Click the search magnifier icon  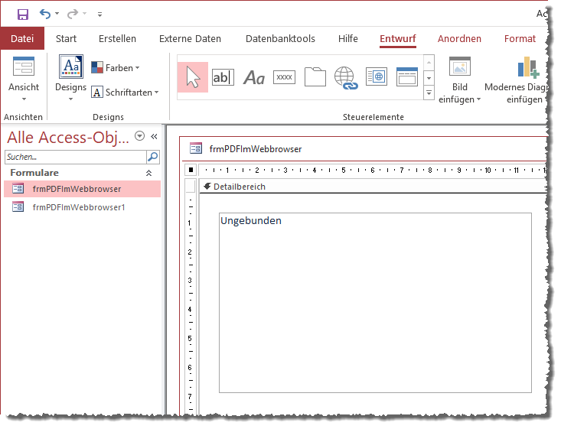point(153,157)
